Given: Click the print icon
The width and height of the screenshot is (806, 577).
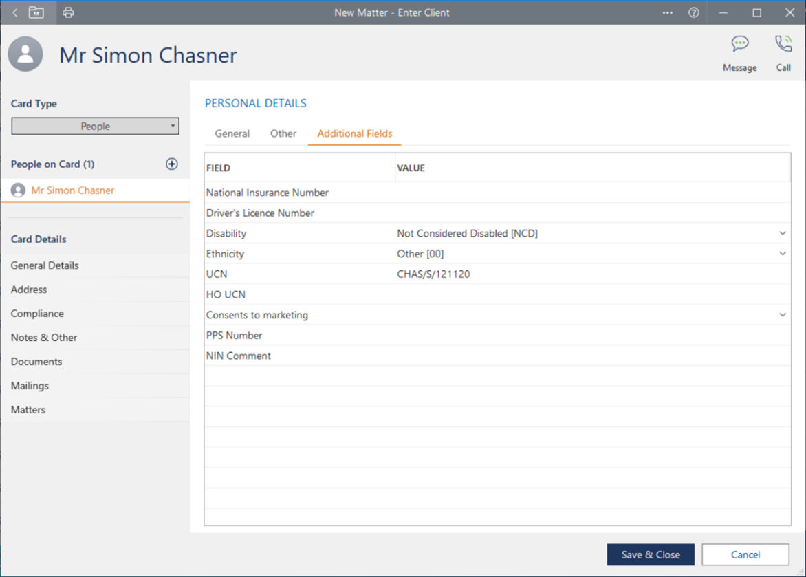Looking at the screenshot, I should click(x=68, y=12).
